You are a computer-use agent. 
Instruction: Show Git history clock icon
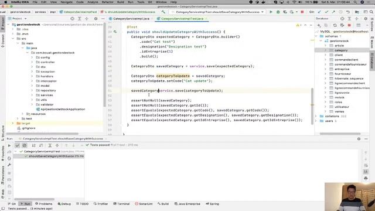[x=340, y=12]
